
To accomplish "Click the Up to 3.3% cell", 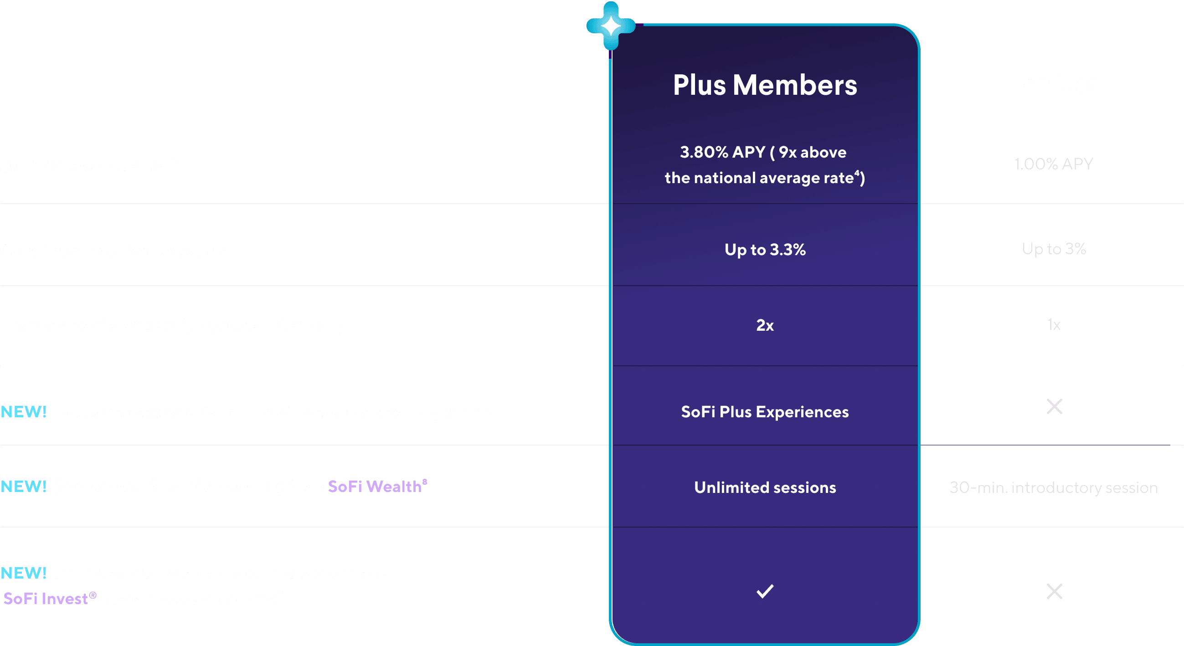I will point(765,250).
